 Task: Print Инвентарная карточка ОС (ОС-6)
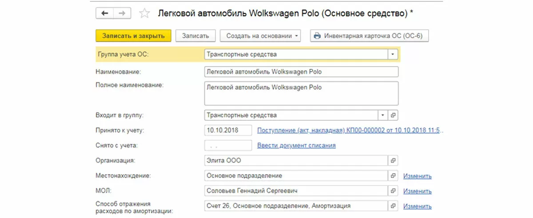click(x=369, y=36)
